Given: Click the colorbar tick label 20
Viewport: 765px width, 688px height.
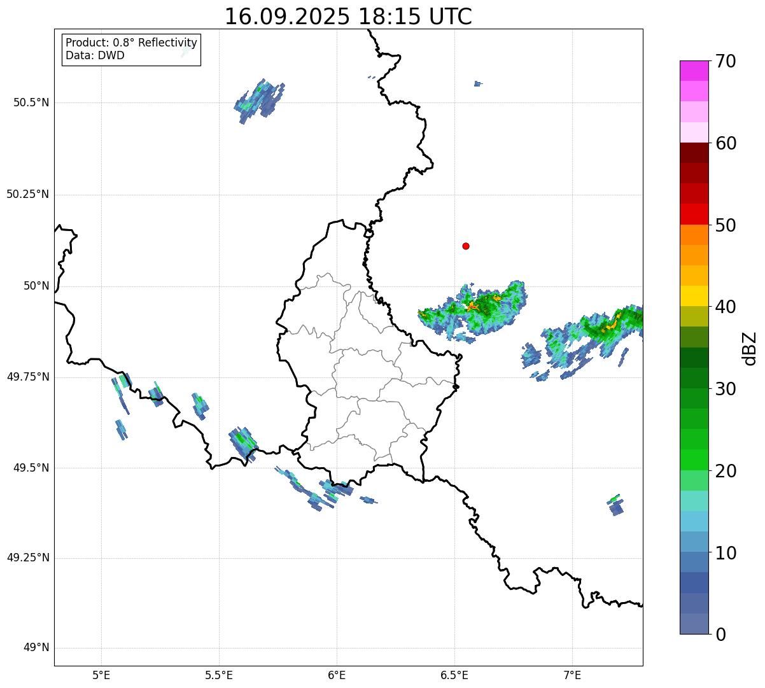Looking at the screenshot, I should (x=726, y=471).
